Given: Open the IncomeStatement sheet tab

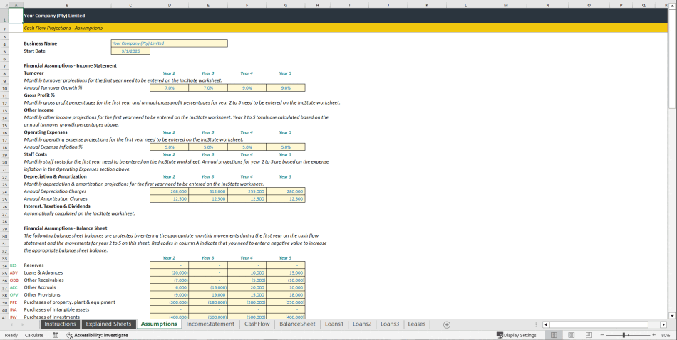Looking at the screenshot, I should pos(210,324).
